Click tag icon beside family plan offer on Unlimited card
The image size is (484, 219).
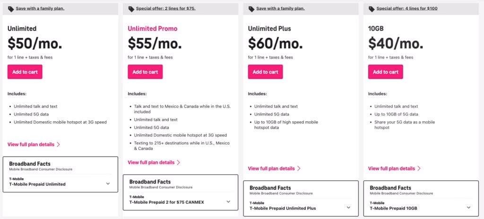(x=11, y=9)
